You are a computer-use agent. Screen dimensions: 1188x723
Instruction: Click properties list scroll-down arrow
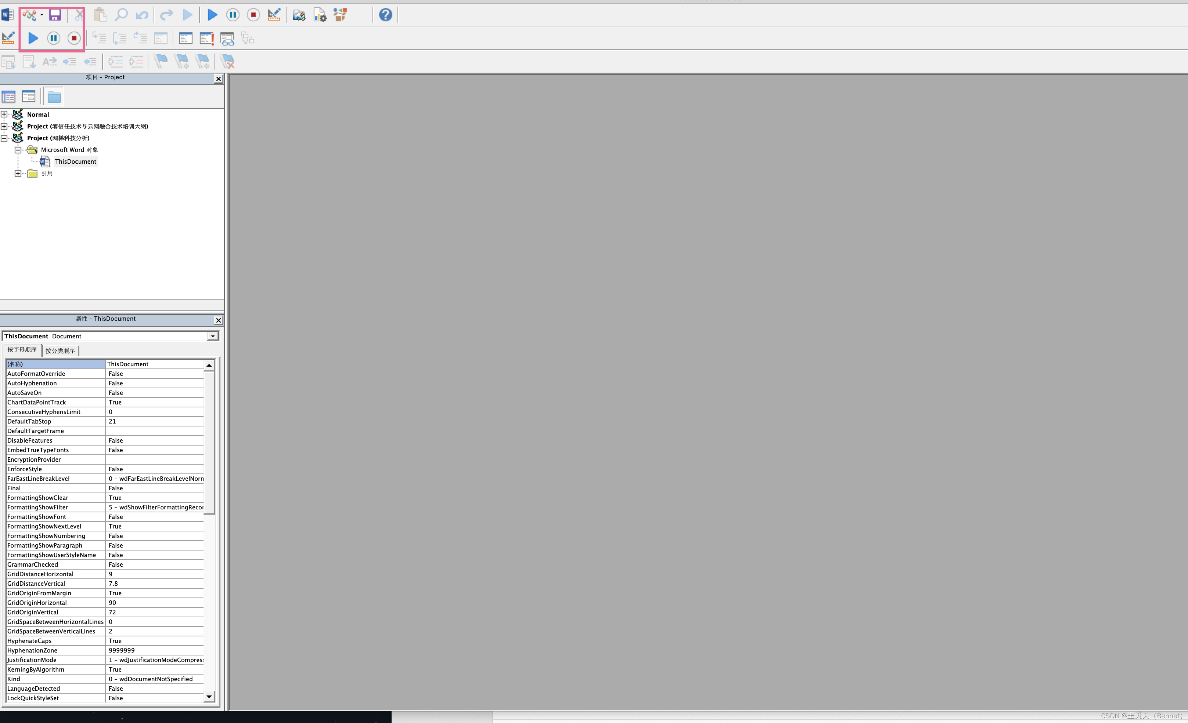pos(209,697)
